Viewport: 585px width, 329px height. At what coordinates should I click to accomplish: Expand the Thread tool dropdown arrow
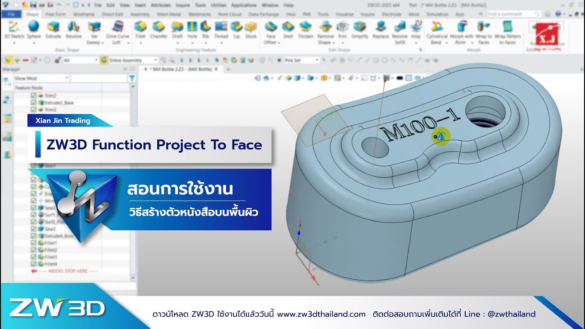pyautogui.click(x=221, y=43)
